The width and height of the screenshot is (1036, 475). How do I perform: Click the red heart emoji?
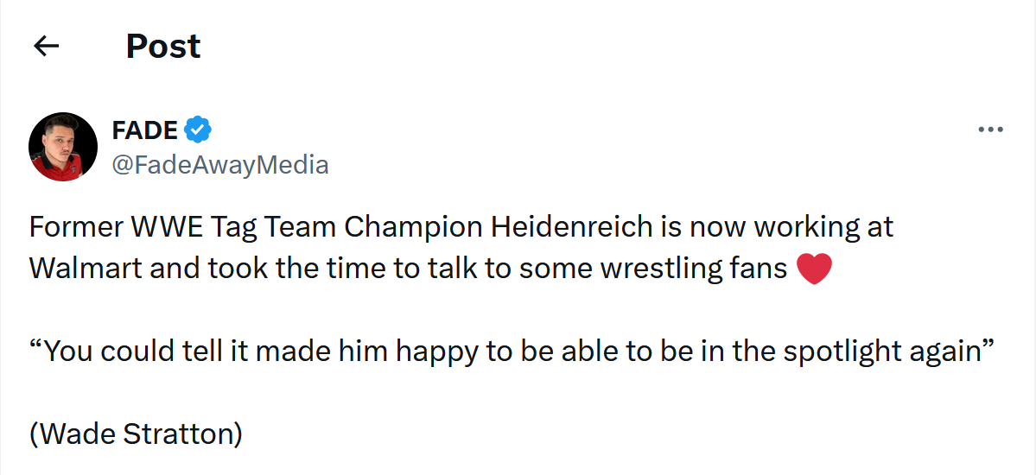pyautogui.click(x=813, y=269)
